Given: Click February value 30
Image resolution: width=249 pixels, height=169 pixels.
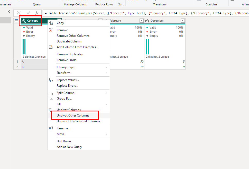Looking at the screenshot, I should pos(127,61).
